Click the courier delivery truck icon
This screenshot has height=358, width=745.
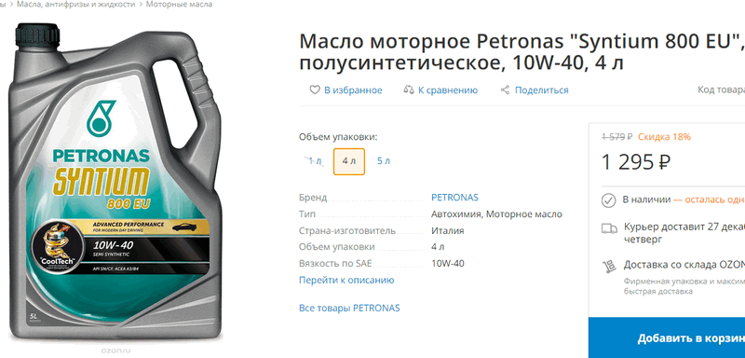tap(609, 228)
